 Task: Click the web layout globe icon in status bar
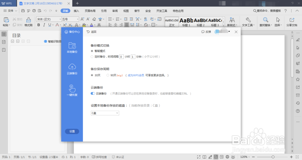tap(227, 157)
